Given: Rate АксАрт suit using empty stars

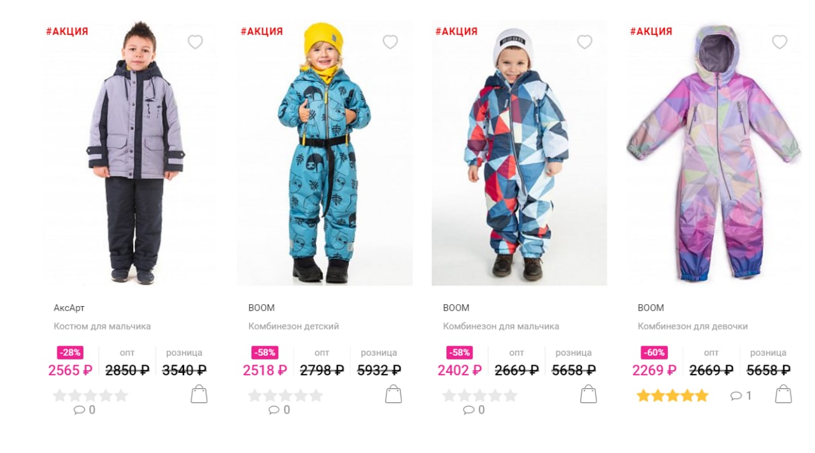Looking at the screenshot, I should tap(90, 396).
